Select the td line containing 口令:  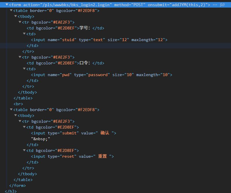coord(65,63)
